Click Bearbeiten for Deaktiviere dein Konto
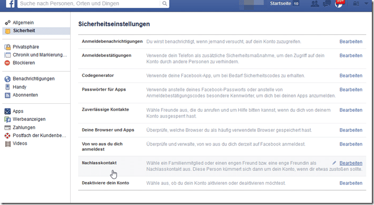Screen dimensions: 374x205 pos(351,183)
